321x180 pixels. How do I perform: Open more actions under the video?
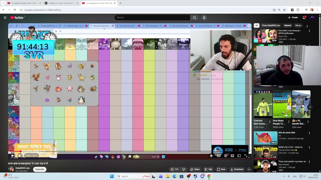click(249, 169)
